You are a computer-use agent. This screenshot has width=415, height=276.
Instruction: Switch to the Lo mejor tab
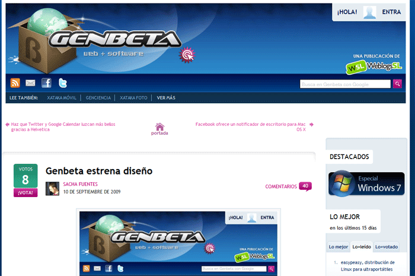339,247
